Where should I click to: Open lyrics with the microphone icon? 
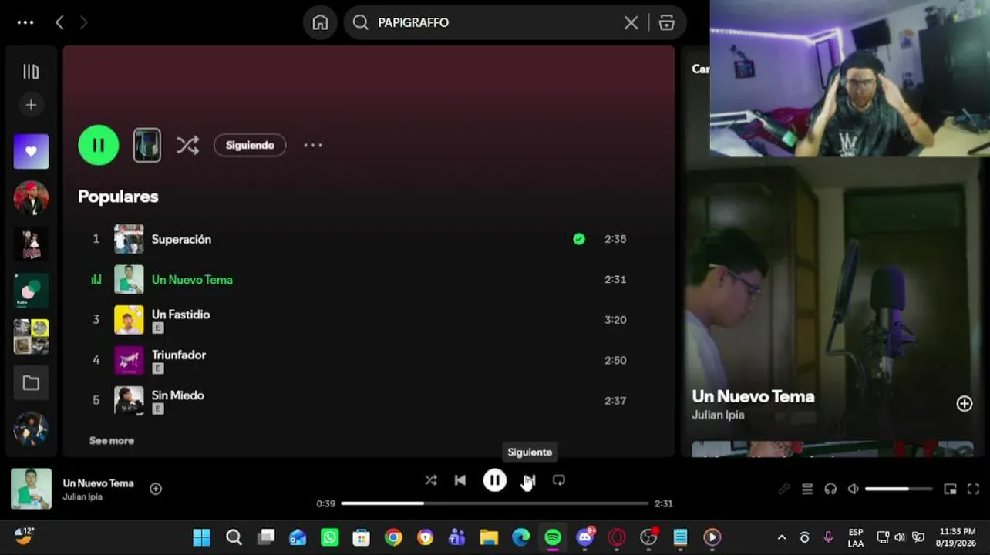pyautogui.click(x=784, y=489)
